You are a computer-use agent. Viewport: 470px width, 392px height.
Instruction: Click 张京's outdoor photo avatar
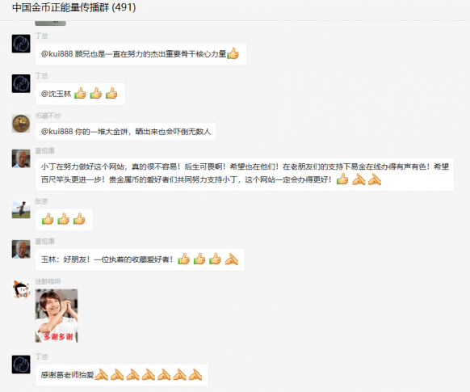click(x=21, y=209)
